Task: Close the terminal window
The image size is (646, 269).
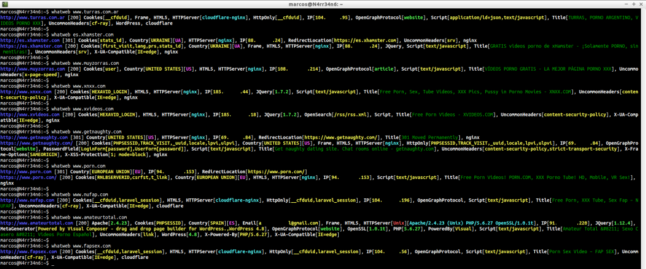Action: point(640,3)
